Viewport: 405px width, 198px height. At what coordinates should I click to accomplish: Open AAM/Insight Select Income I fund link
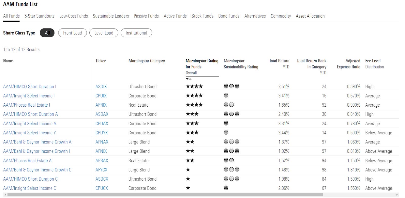[x=29, y=96]
